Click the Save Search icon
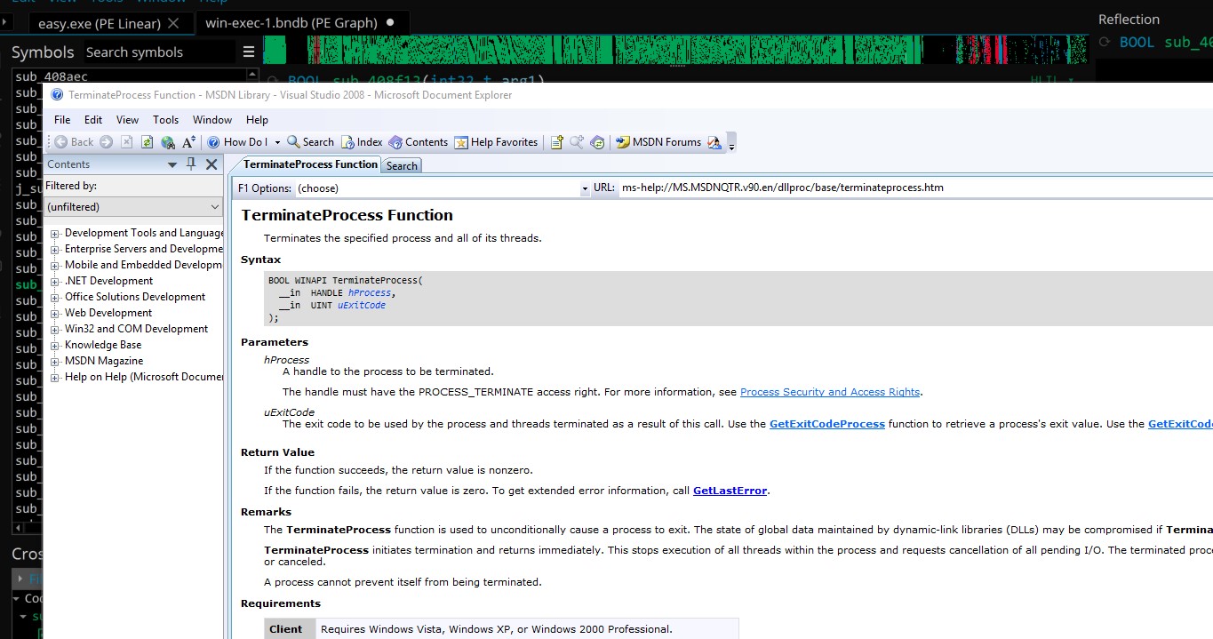Viewport: 1213px width, 639px height. click(577, 142)
